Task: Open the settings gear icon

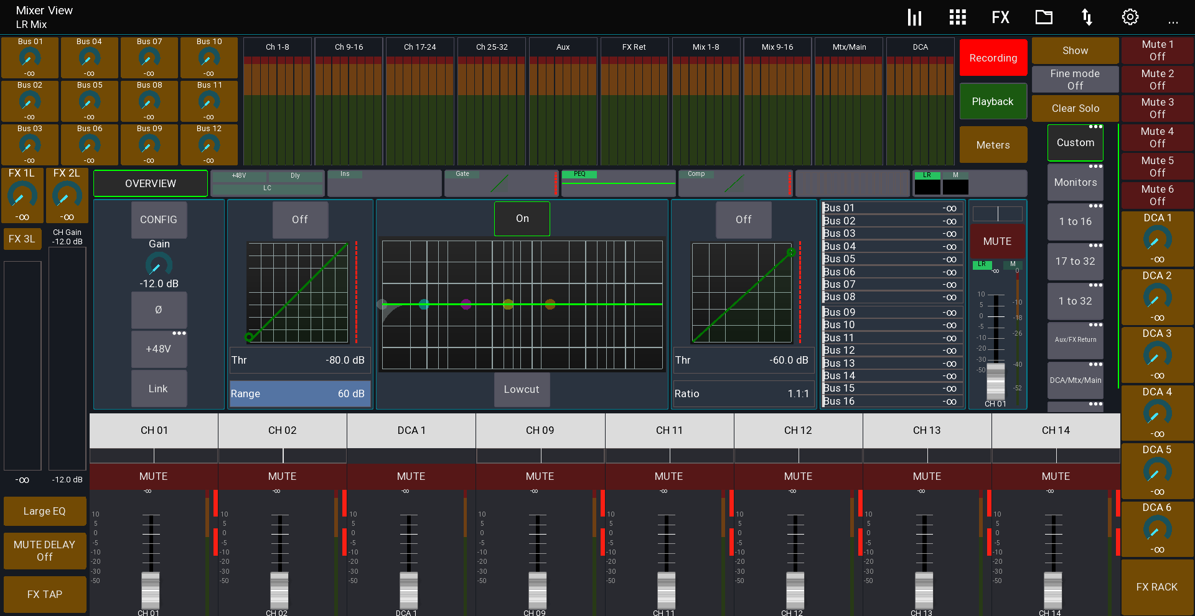Action: point(1130,17)
